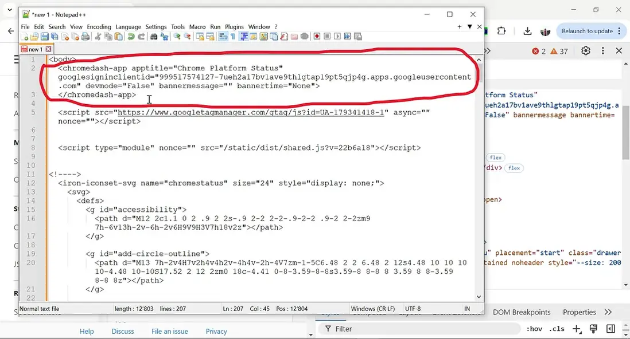Click the Redo toolbar icon

pyautogui.click(x=141, y=37)
